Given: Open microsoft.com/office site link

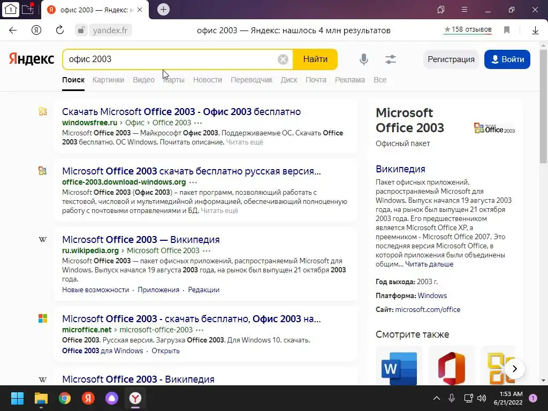Looking at the screenshot, I should tap(428, 309).
